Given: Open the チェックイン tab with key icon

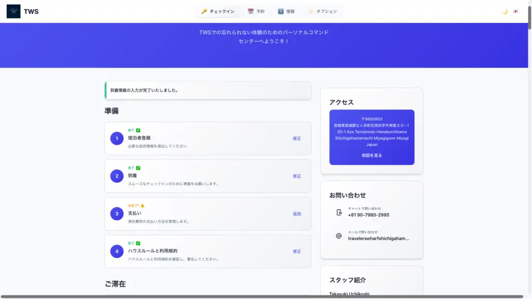Looking at the screenshot, I should tap(218, 11).
